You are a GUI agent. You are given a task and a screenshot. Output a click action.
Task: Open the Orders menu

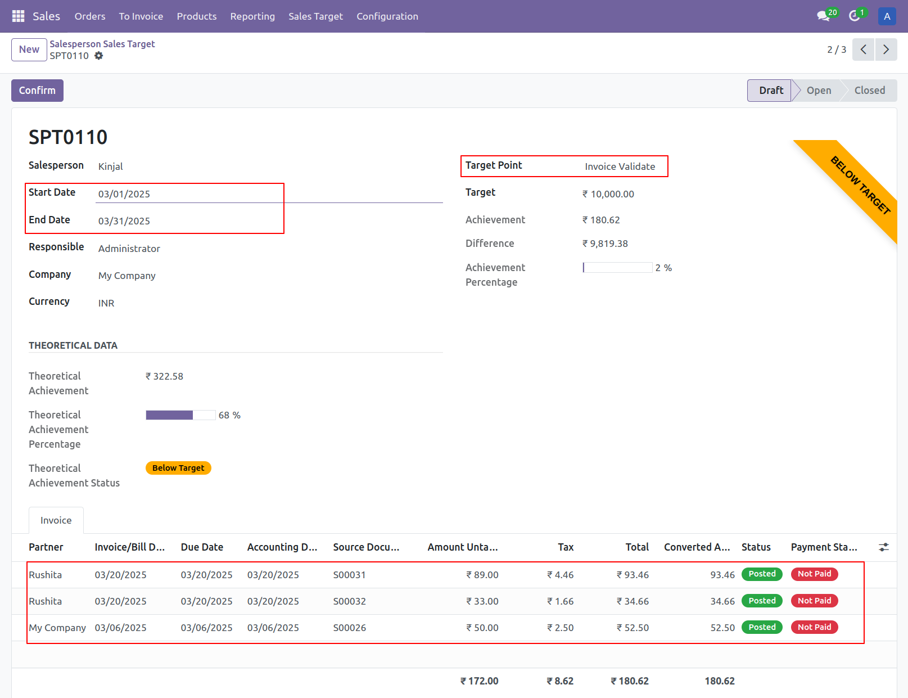tap(90, 16)
